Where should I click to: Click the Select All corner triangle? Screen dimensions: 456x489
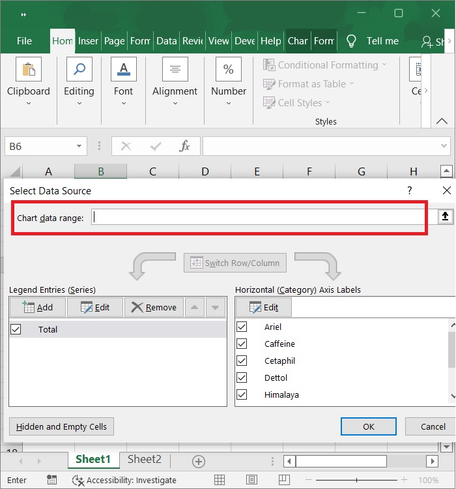coord(15,172)
